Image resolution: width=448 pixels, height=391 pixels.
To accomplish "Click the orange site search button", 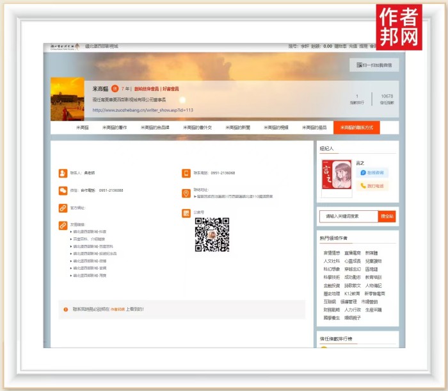I will pos(388,217).
